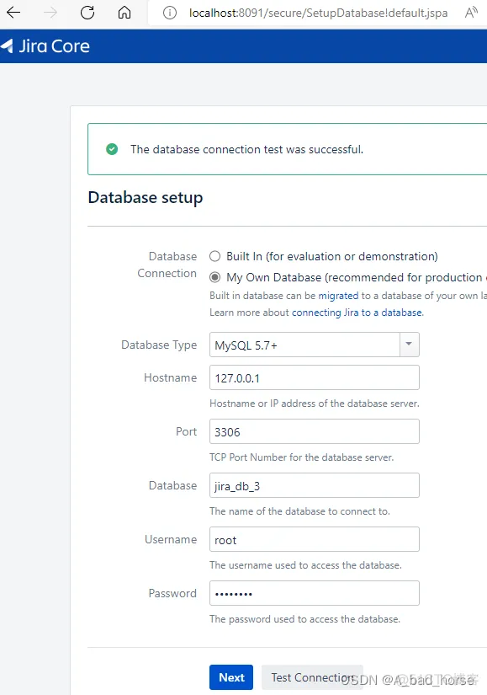
Task: Edit the Hostname field 127.0.0.1
Action: click(x=315, y=377)
